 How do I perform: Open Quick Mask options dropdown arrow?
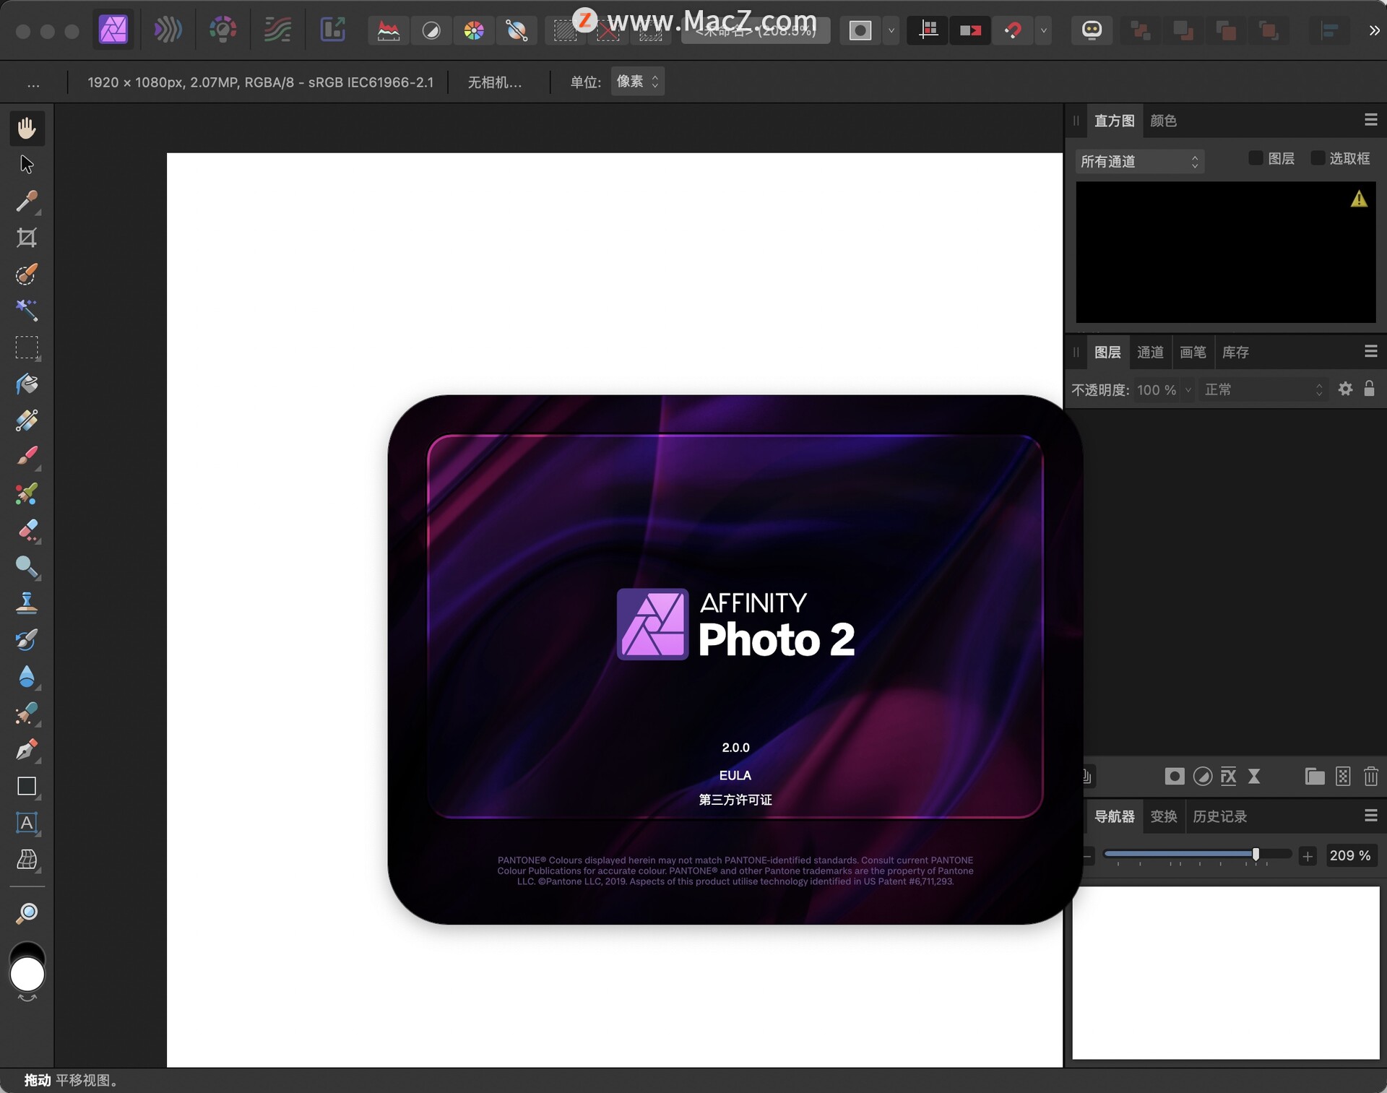[x=891, y=30]
